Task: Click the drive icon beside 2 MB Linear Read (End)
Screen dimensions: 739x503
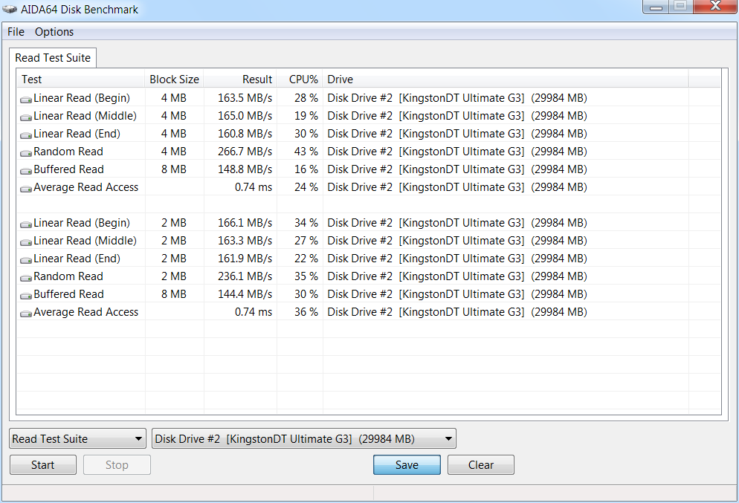Action: coord(26,260)
